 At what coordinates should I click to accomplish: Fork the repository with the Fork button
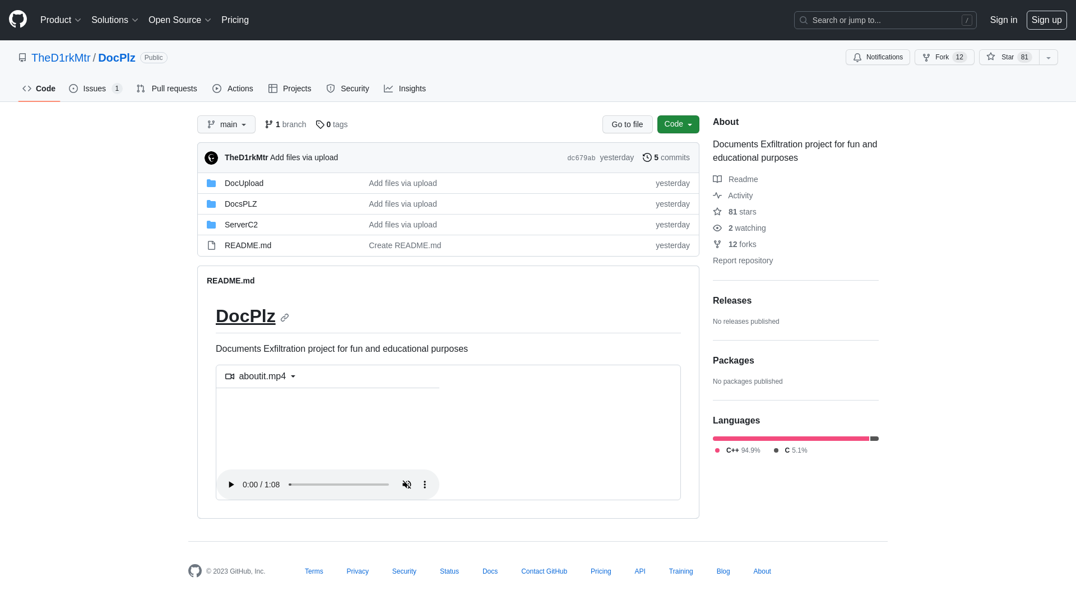944,57
